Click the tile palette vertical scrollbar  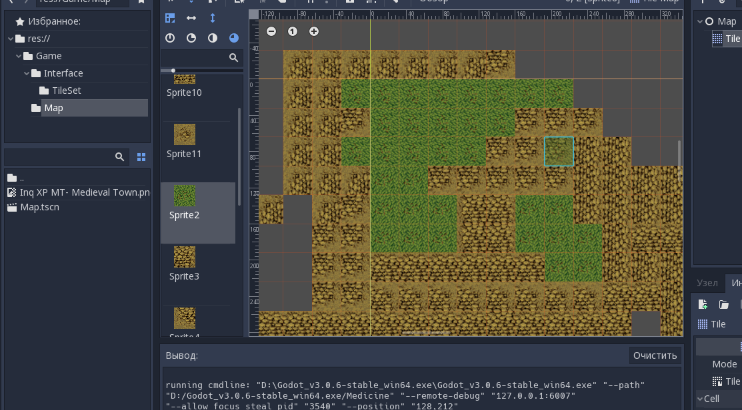click(x=239, y=157)
